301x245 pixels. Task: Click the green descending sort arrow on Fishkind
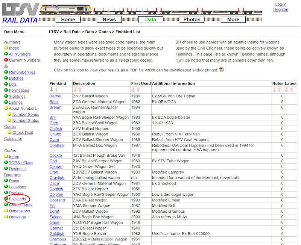coord(52,89)
